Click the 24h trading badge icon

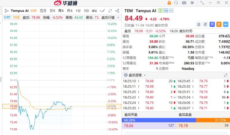point(171,10)
